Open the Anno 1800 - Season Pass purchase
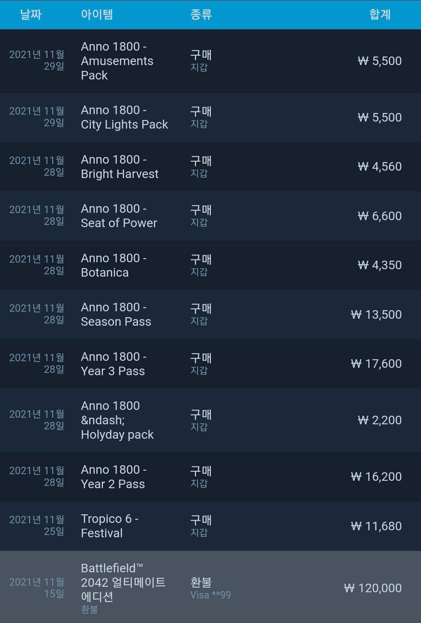This screenshot has width=421, height=623. [x=116, y=314]
